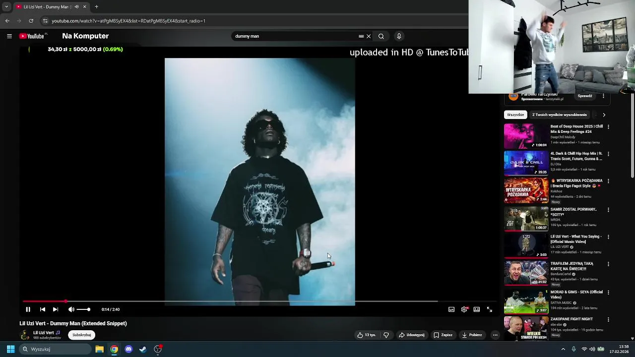The height and width of the screenshot is (357, 635).
Task: Open options for 'WTRYSKARKA POŻĄDANIA' video
Action: [608, 181]
